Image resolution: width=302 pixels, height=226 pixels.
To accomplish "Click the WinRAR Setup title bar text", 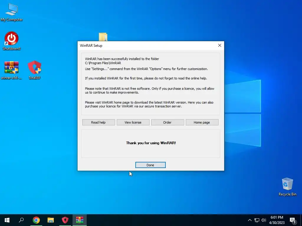I will [91, 46].
